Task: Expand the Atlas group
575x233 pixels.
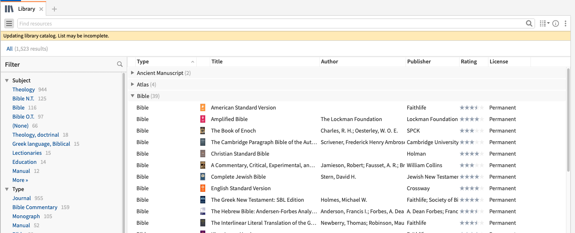Action: [x=132, y=84]
